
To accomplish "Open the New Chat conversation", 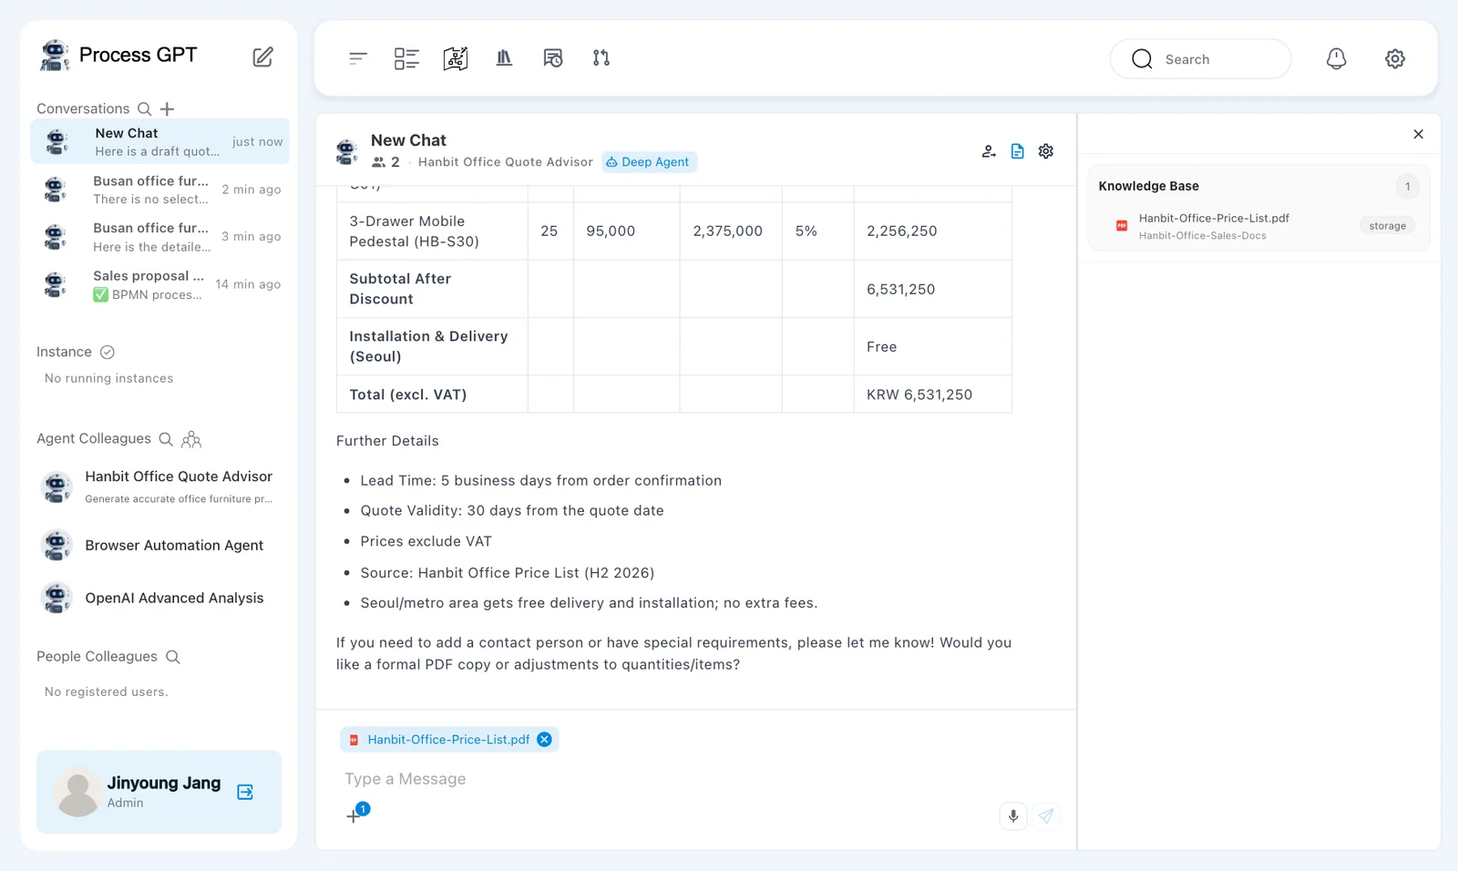I will tap(160, 141).
